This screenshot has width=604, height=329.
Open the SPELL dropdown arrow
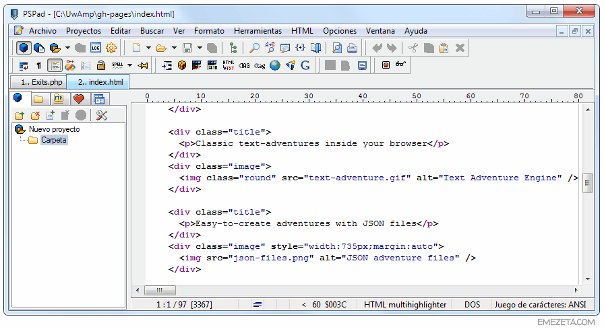coord(130,65)
